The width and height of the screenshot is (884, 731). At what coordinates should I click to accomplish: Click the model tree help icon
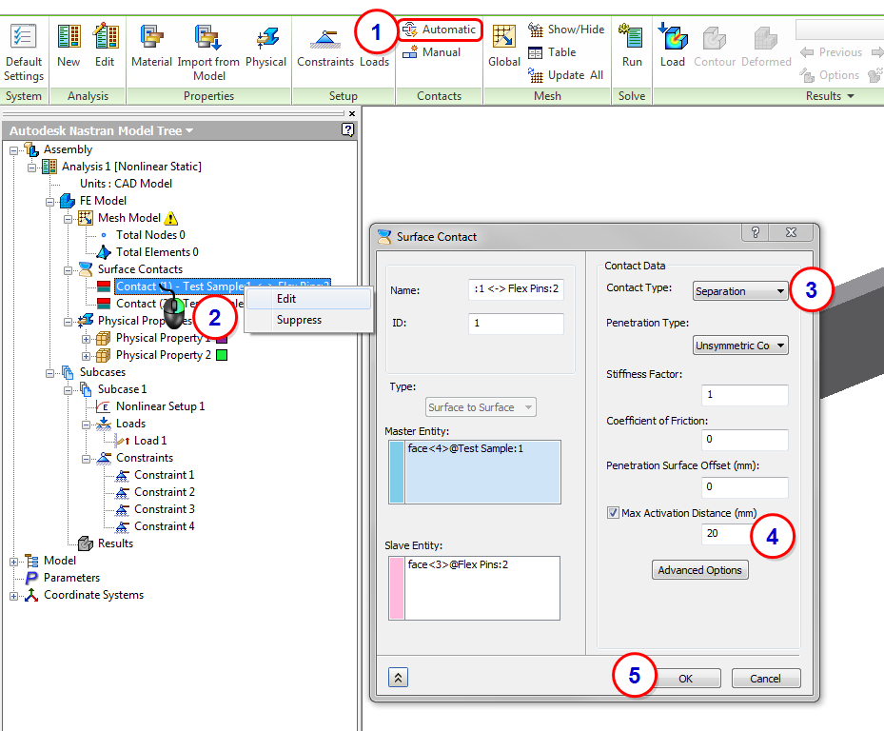348,130
